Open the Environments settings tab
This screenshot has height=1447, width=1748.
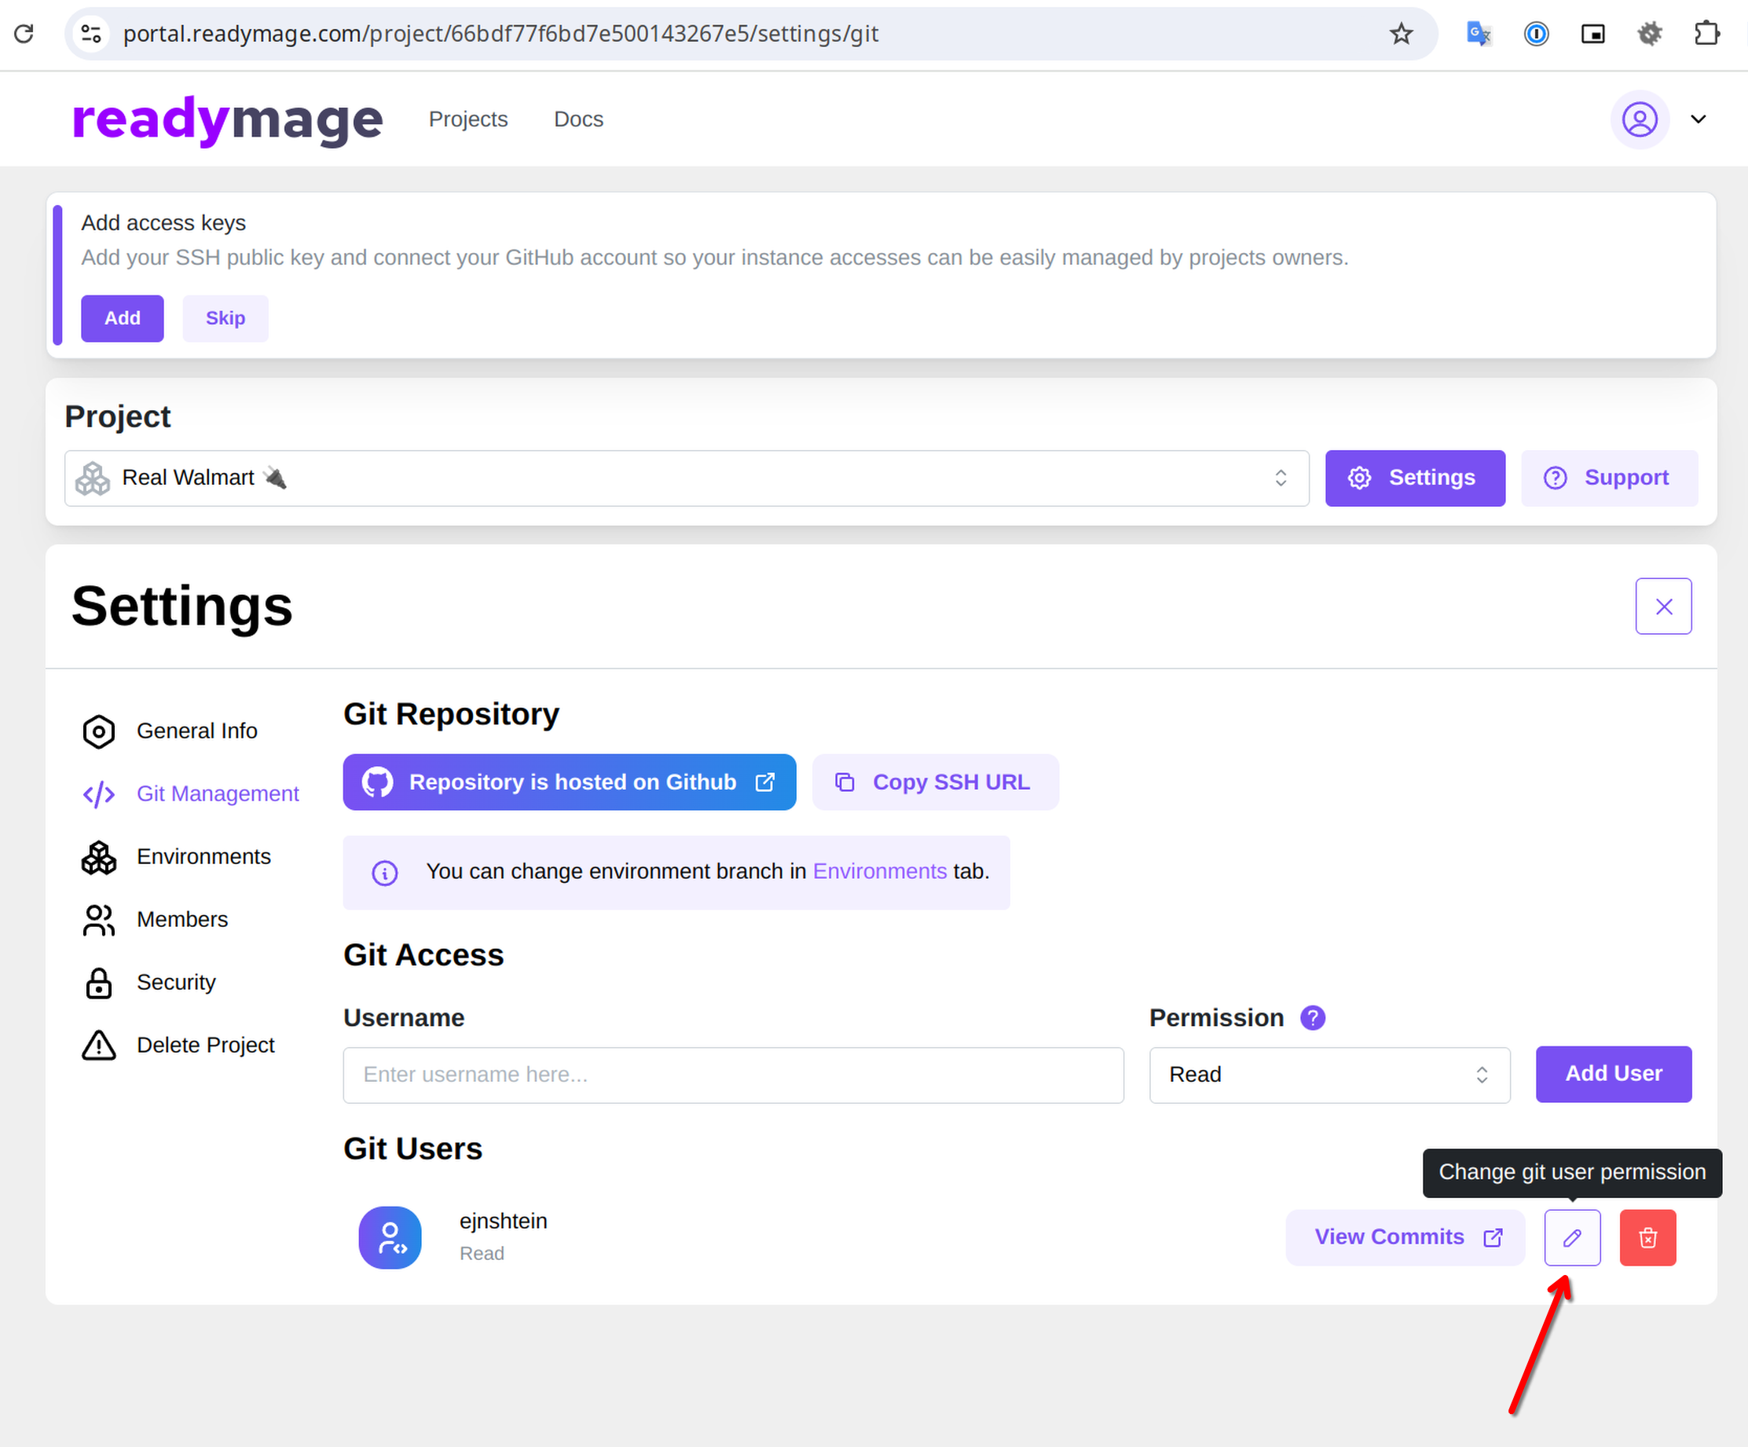(203, 856)
